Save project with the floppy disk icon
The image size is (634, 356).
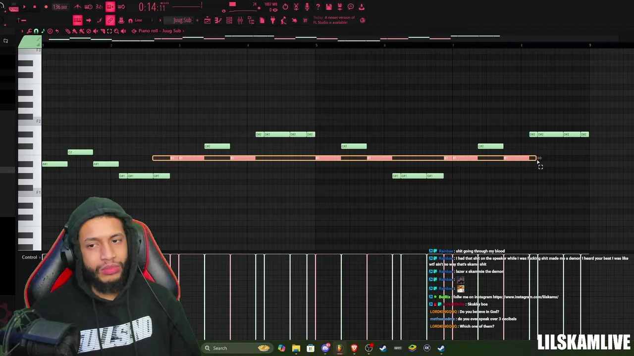pyautogui.click(x=329, y=7)
